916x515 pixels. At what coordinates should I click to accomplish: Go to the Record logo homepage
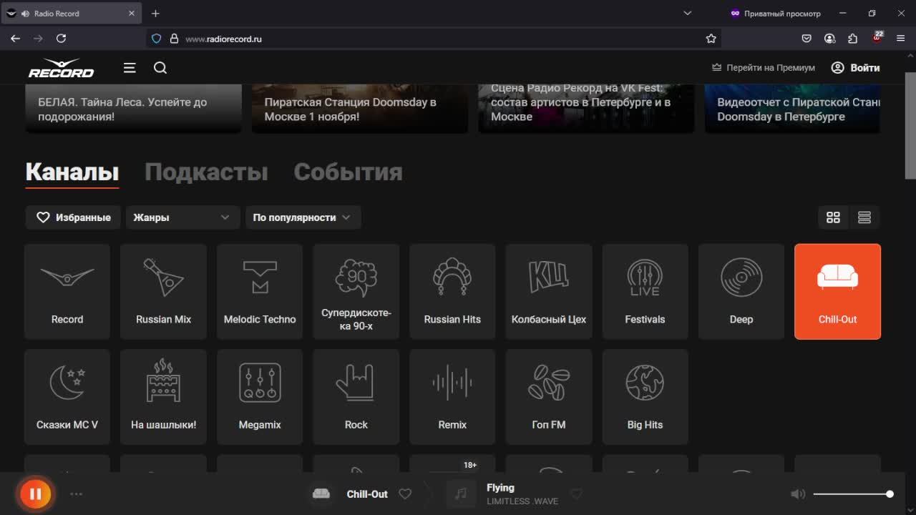(61, 68)
